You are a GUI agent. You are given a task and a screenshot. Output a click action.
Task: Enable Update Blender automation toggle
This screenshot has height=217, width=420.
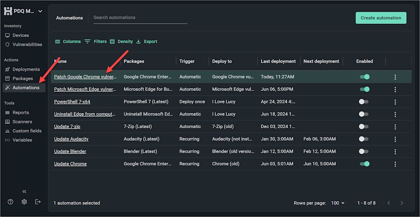tap(364, 152)
